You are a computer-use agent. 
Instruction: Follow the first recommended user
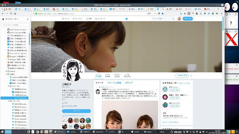click(x=174, y=90)
